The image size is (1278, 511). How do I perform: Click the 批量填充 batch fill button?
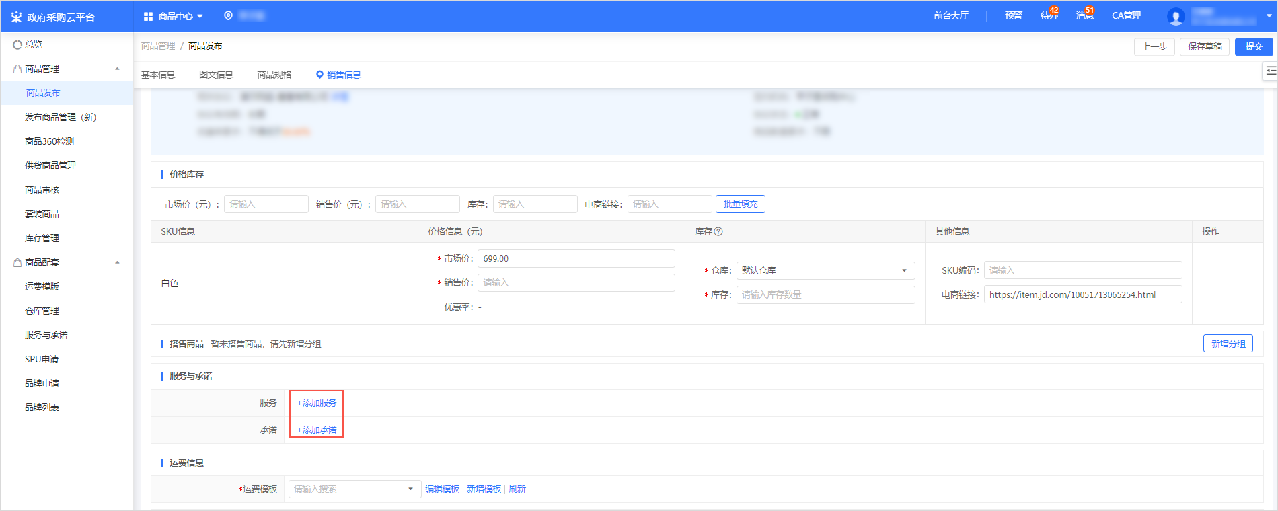tap(741, 204)
